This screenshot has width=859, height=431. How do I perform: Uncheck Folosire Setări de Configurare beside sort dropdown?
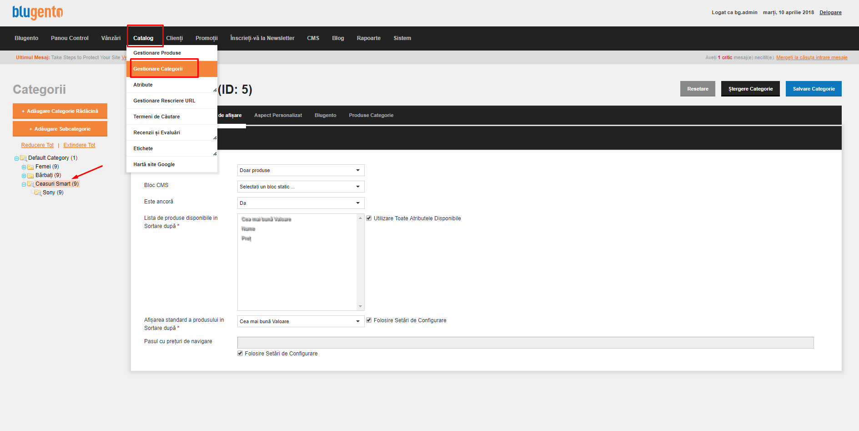369,320
